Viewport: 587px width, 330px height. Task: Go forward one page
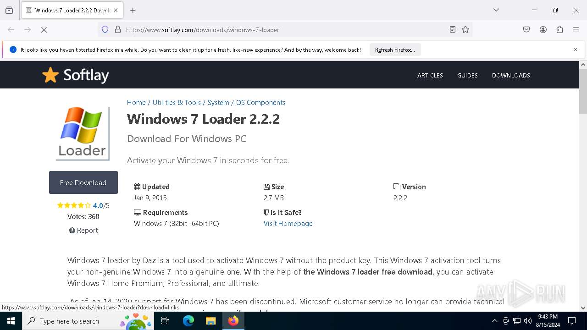[28, 30]
